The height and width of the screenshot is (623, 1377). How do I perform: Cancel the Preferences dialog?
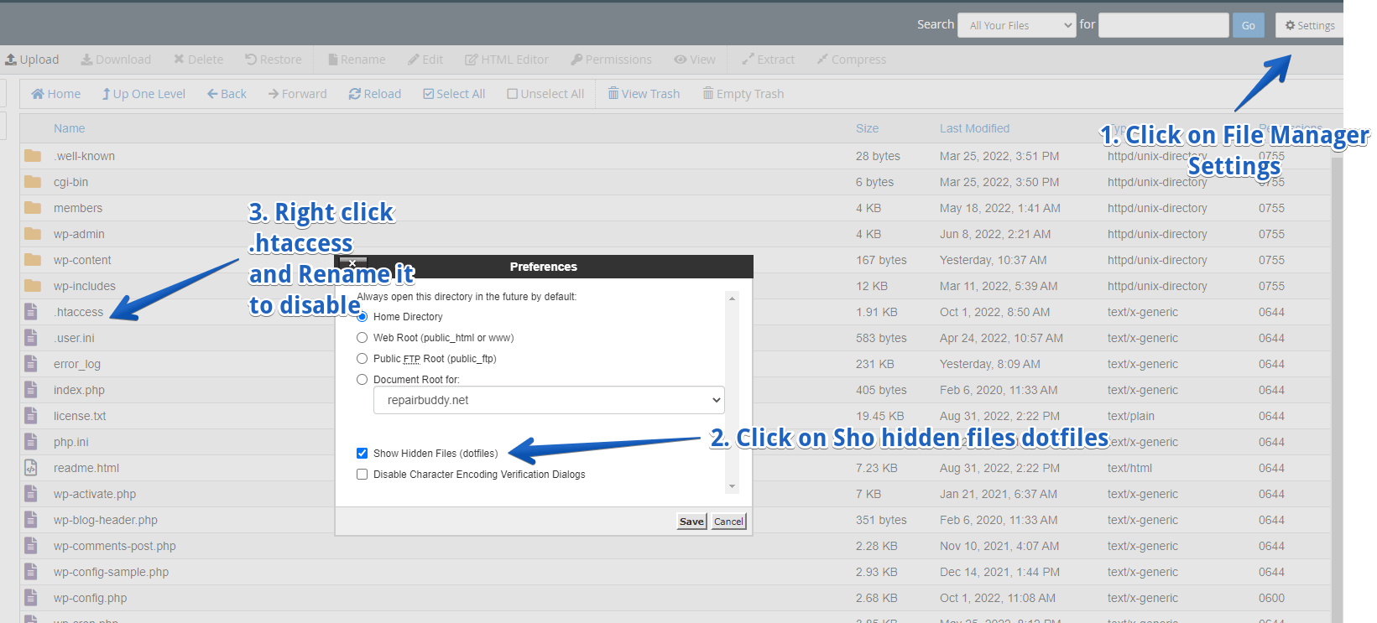pos(728,522)
